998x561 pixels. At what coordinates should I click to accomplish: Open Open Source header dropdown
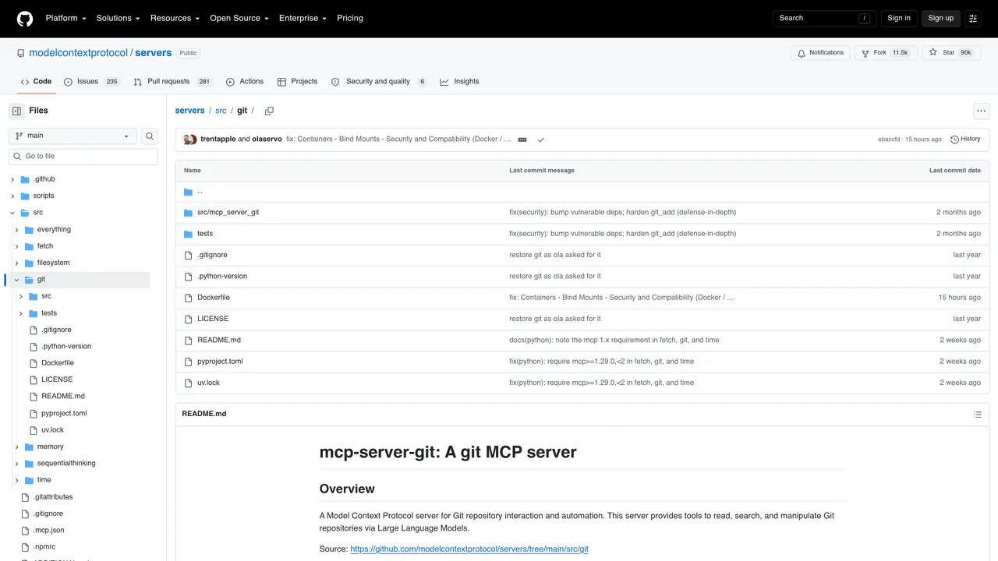coord(239,18)
